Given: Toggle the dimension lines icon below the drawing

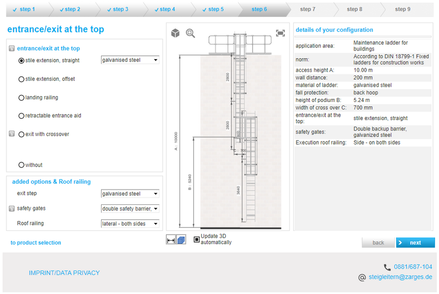Looking at the screenshot, I should pos(171,240).
